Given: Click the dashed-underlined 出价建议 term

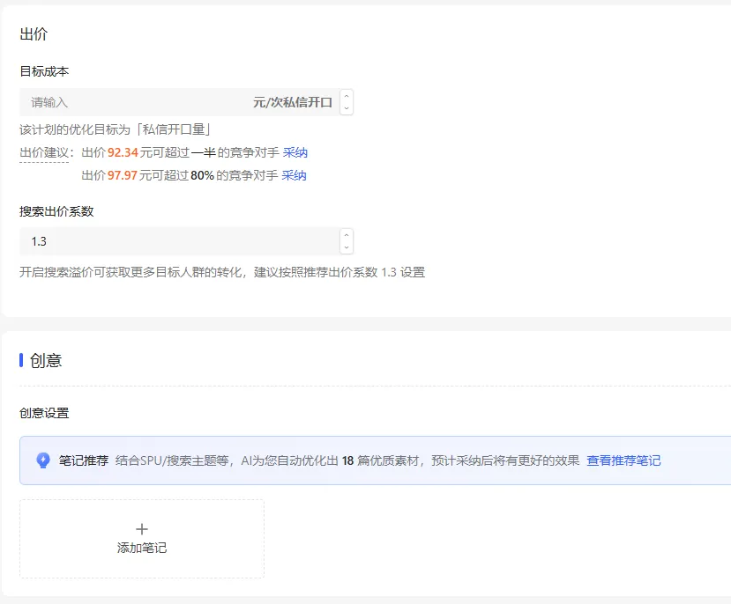Looking at the screenshot, I should click(x=43, y=152).
